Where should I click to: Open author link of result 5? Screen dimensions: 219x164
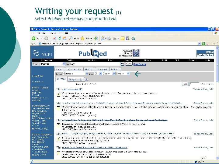coord(95,147)
